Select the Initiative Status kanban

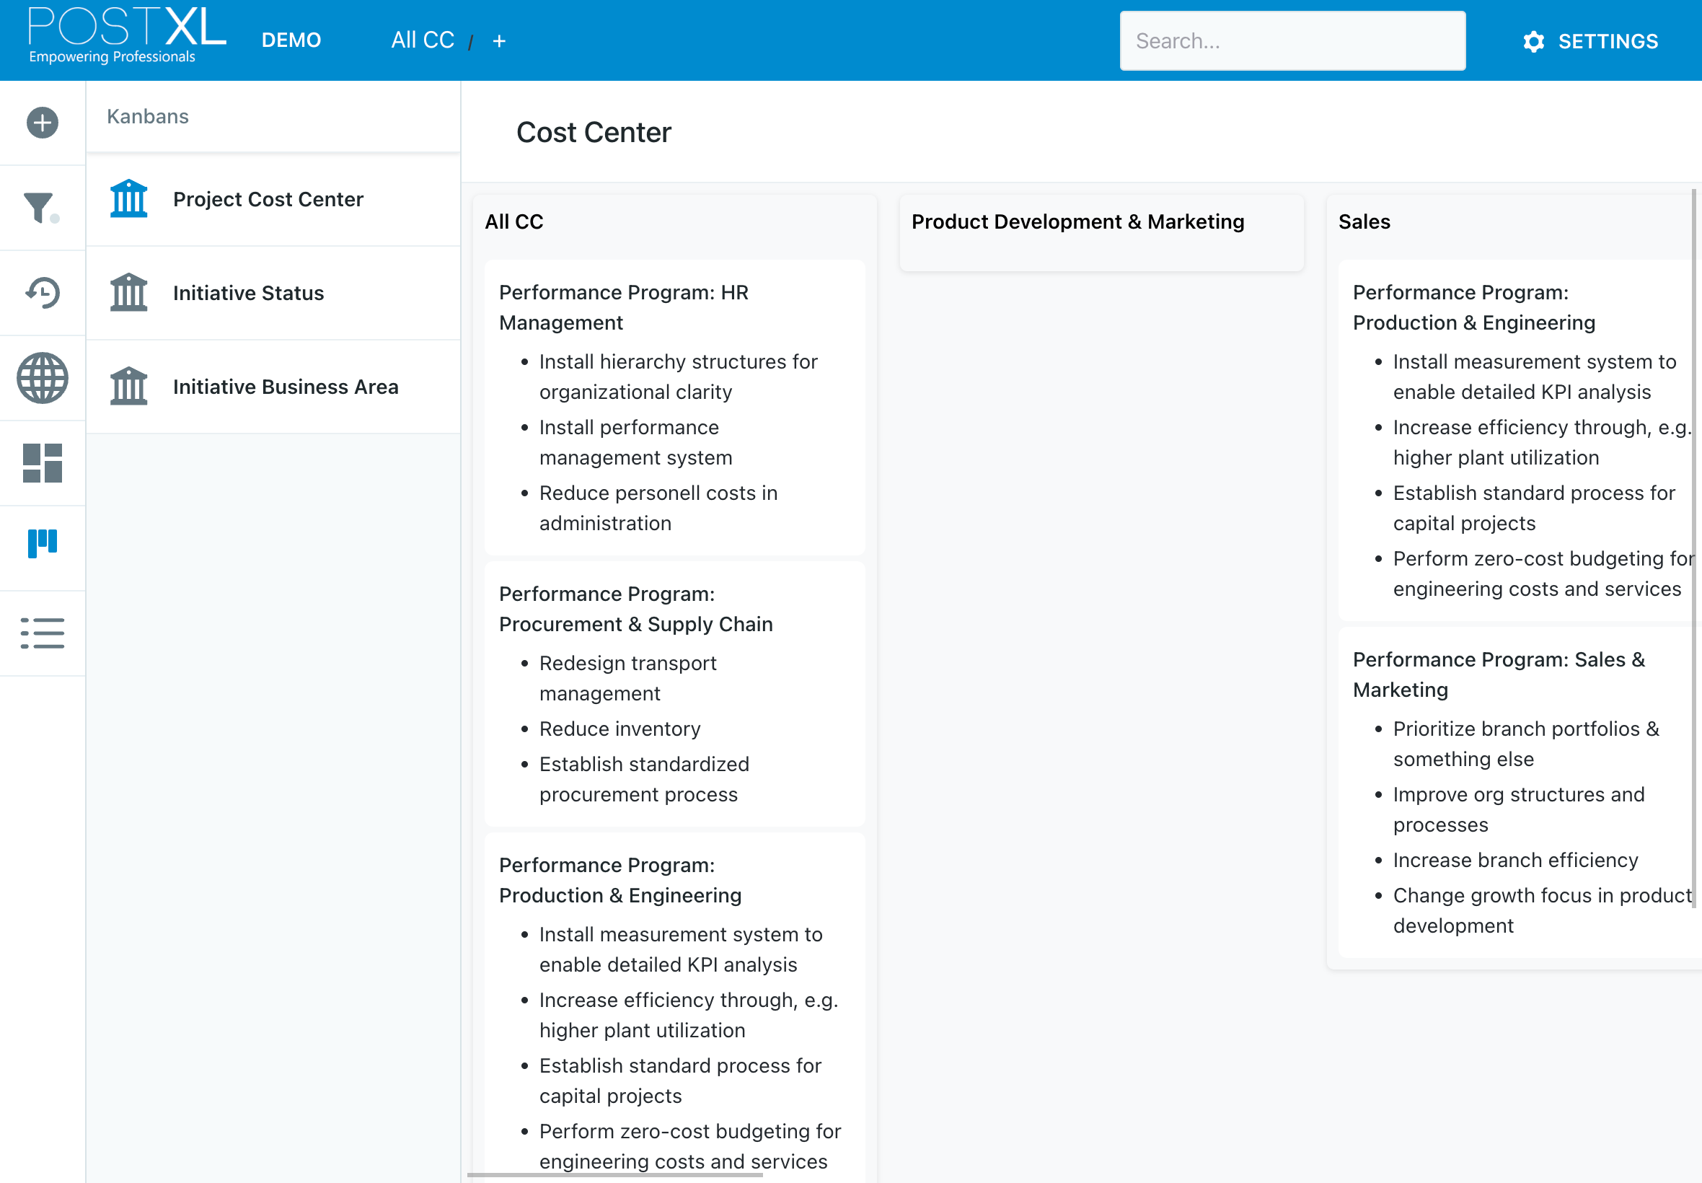[x=273, y=294]
